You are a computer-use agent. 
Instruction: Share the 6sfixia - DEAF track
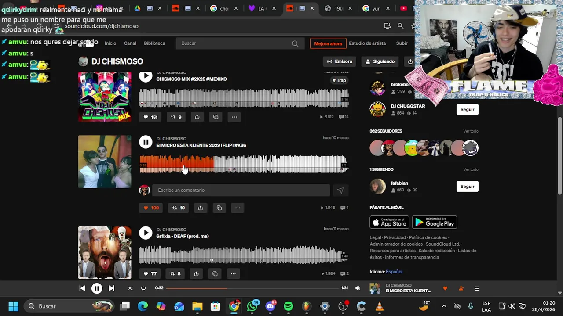coord(196,274)
